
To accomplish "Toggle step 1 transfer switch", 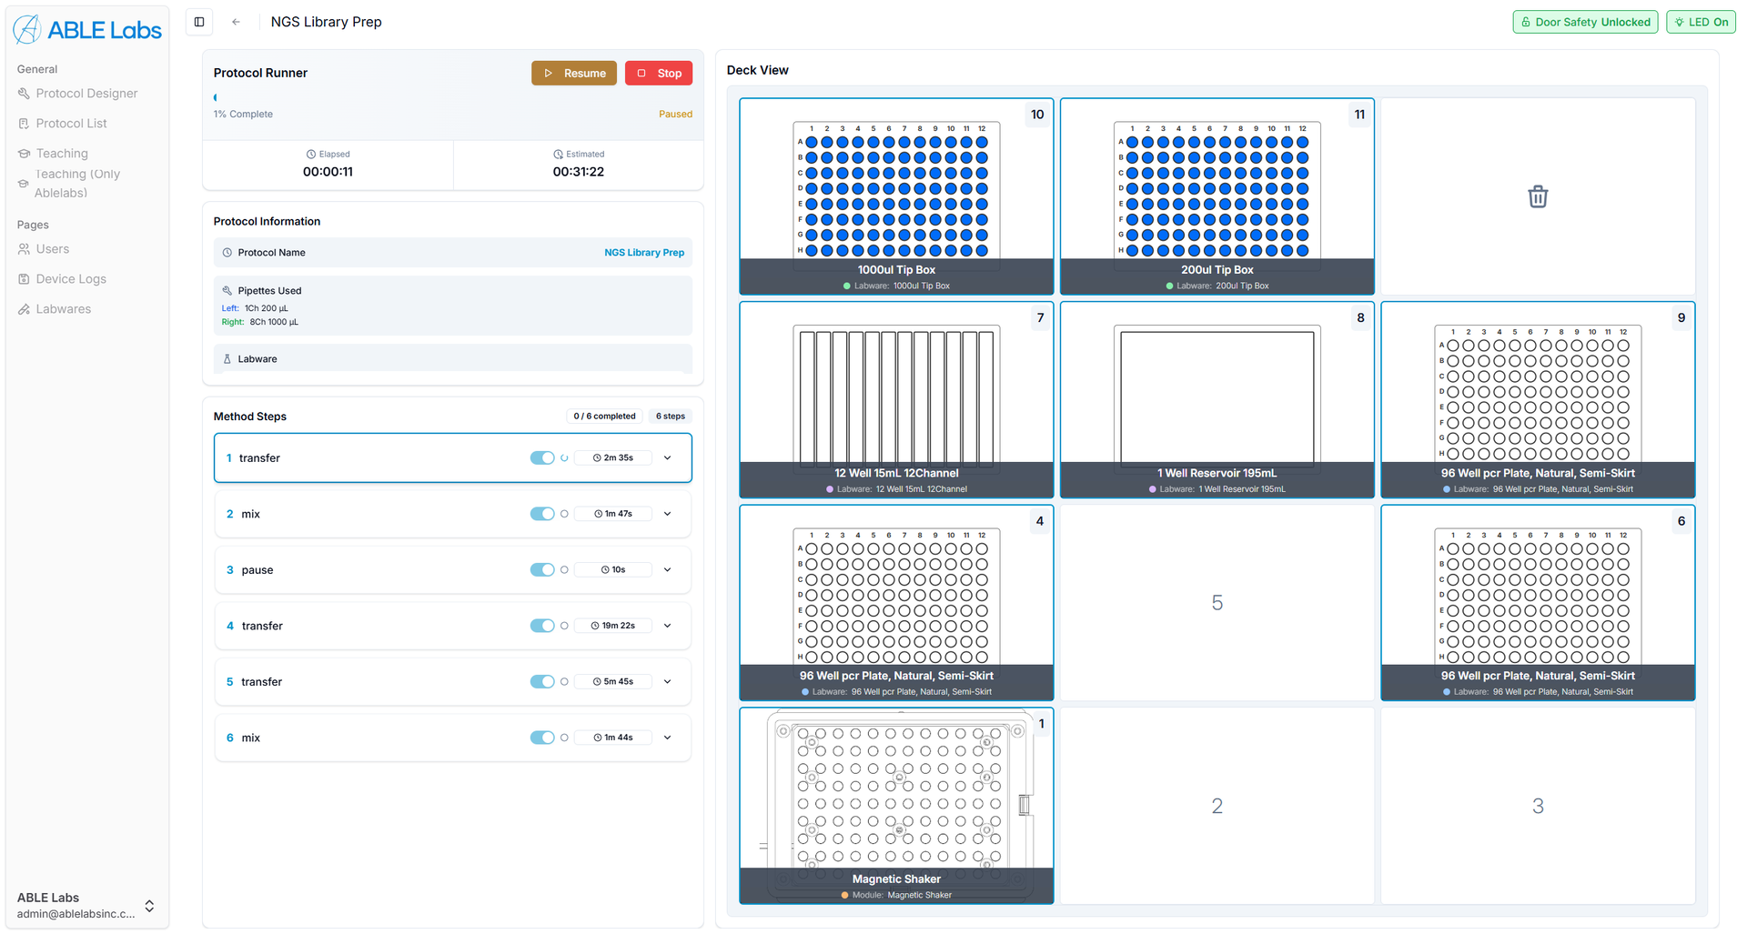I will point(542,458).
